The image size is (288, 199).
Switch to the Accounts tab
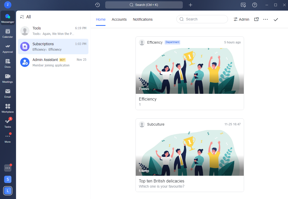point(119,19)
